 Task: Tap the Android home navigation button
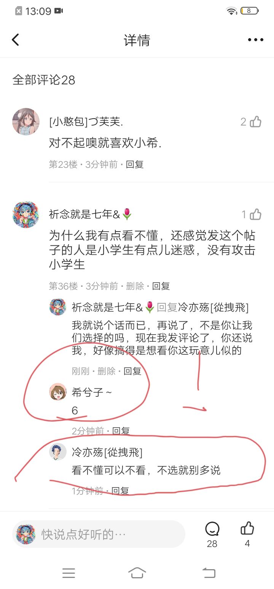(137, 573)
